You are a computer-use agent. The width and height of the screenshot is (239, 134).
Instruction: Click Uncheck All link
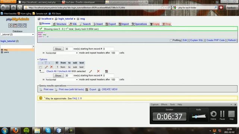[65, 71]
